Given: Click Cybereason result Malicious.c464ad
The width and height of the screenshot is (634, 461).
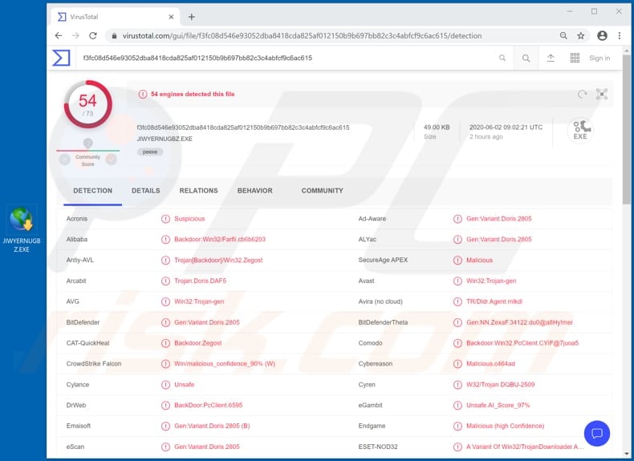Looking at the screenshot, I should 490,364.
